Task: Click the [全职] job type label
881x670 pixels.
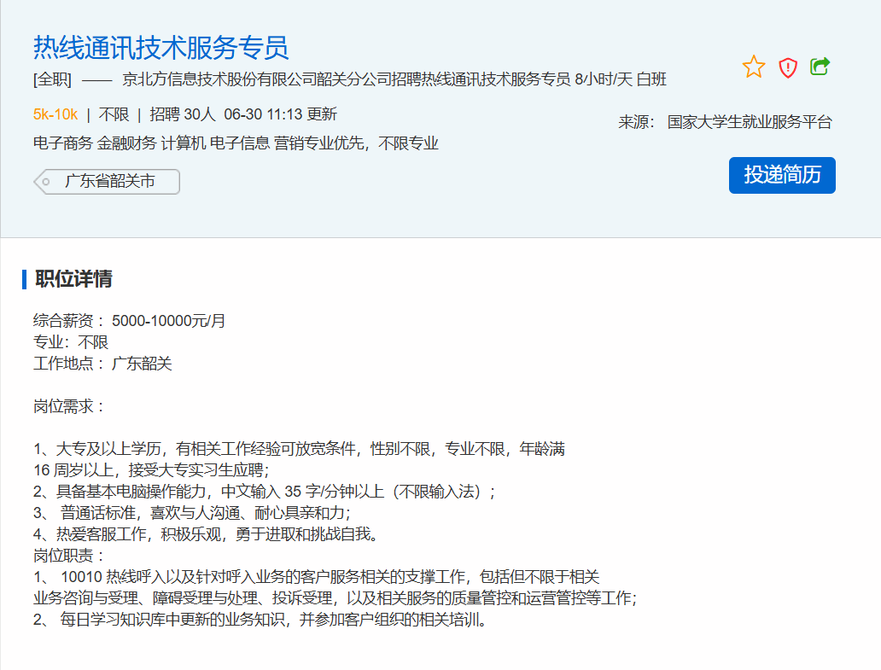Action: point(52,80)
